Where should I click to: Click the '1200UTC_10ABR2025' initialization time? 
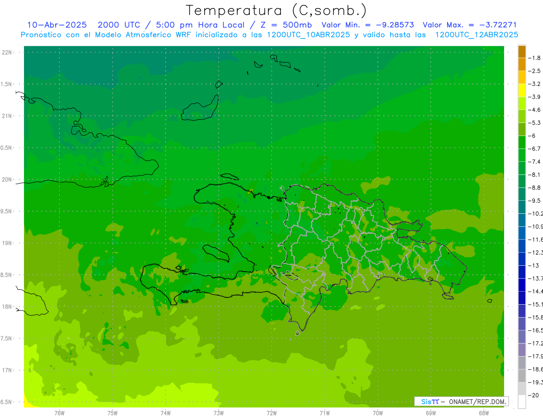(x=308, y=35)
